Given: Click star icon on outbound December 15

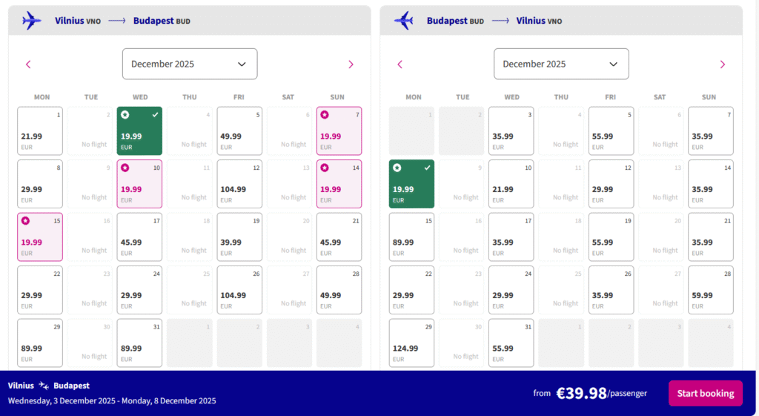Looking at the screenshot, I should [25, 221].
